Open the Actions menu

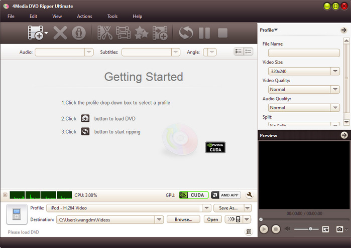[x=84, y=17]
